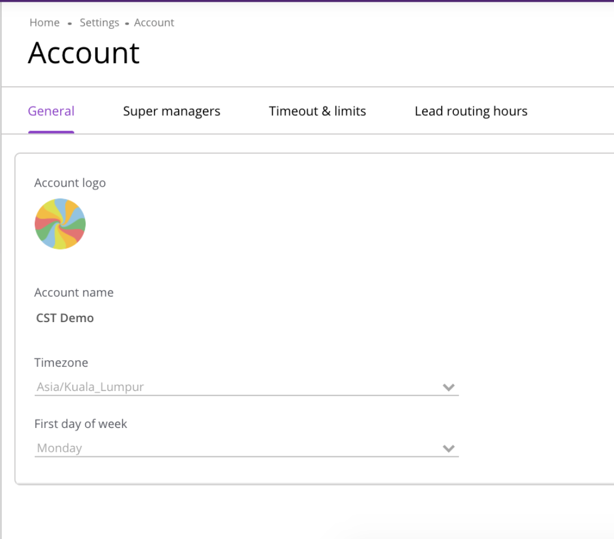Select the Lead routing hours tab
The image size is (614, 539).
[471, 111]
